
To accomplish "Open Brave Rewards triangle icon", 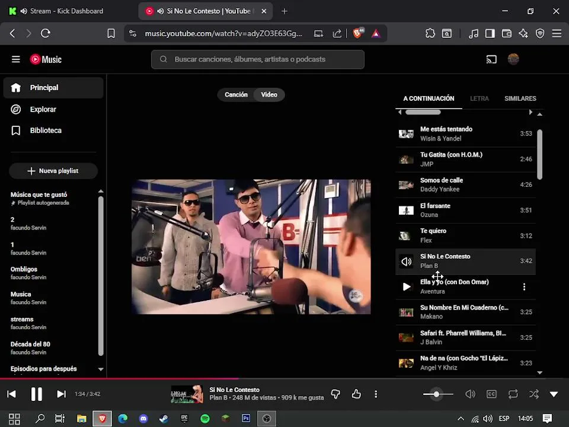I will pos(376,33).
